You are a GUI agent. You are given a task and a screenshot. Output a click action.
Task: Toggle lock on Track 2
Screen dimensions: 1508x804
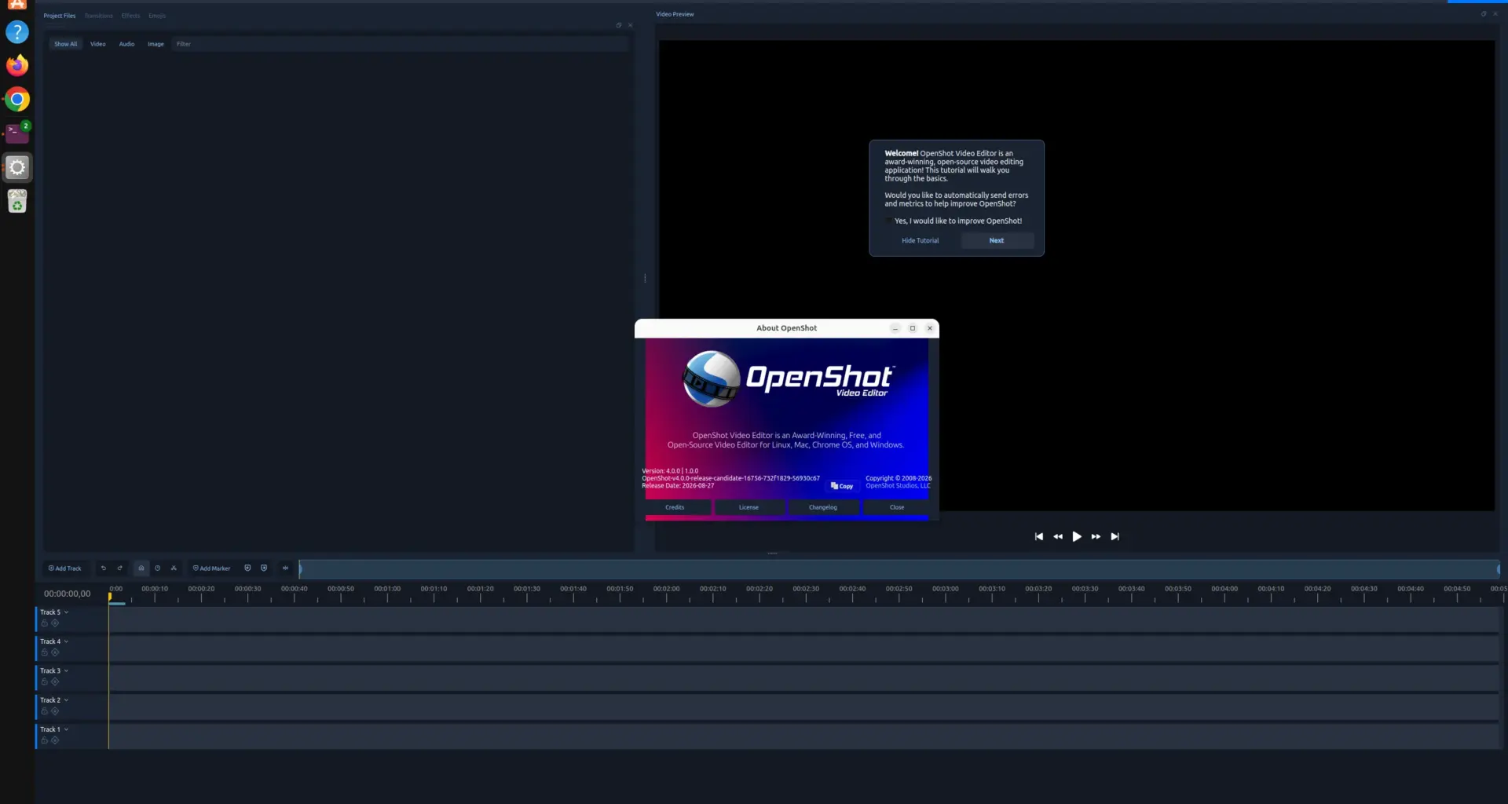pyautogui.click(x=45, y=711)
